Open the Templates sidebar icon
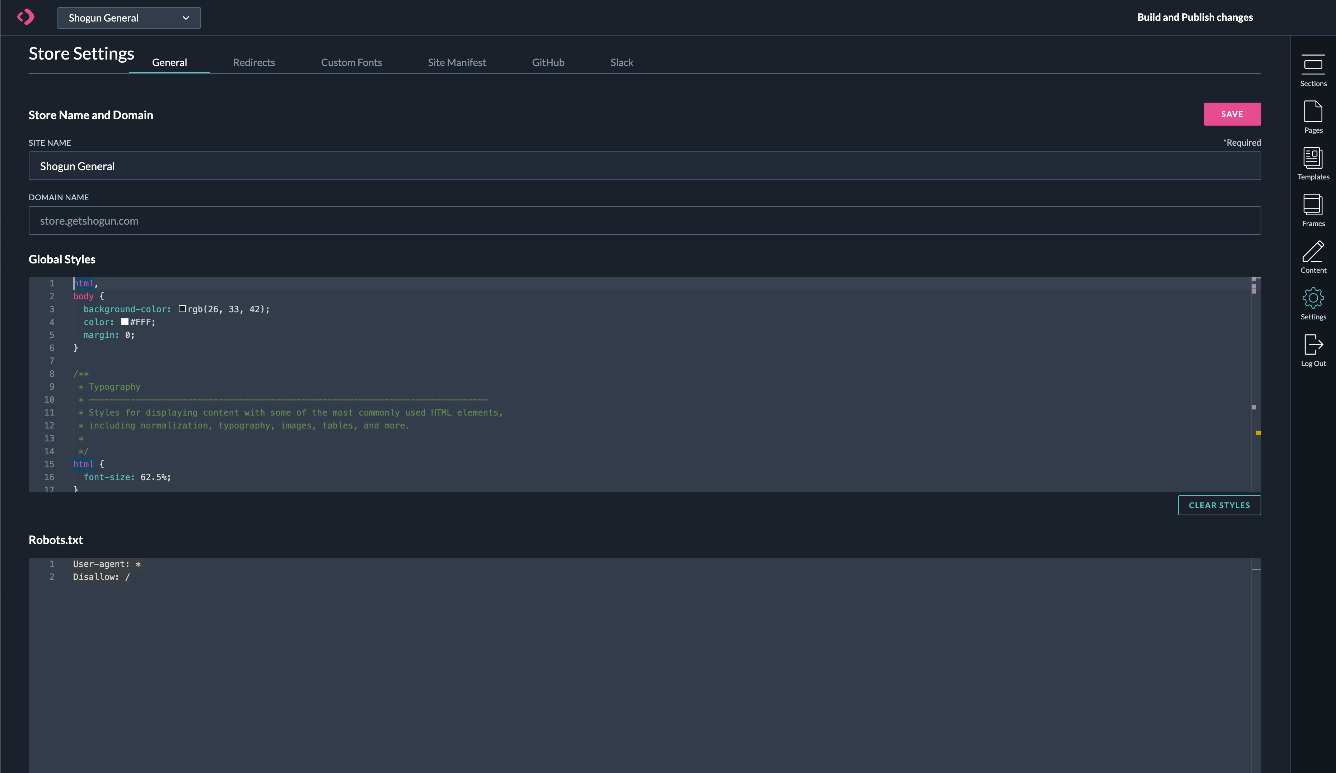This screenshot has width=1336, height=773. (x=1313, y=163)
